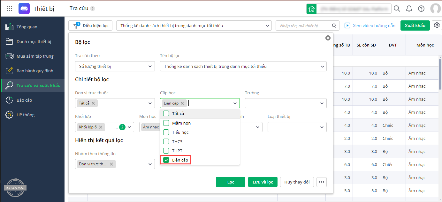This screenshot has width=442, height=202.
Task: Open the Trường dropdown
Action: 286,103
